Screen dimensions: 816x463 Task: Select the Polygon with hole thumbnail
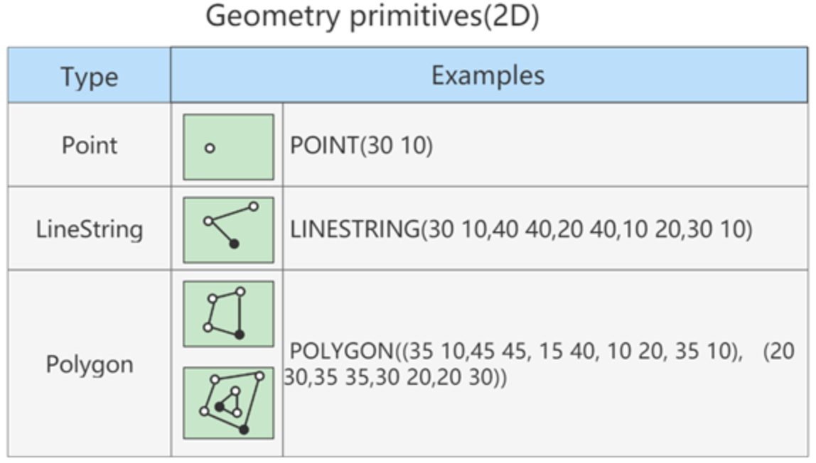pos(228,403)
